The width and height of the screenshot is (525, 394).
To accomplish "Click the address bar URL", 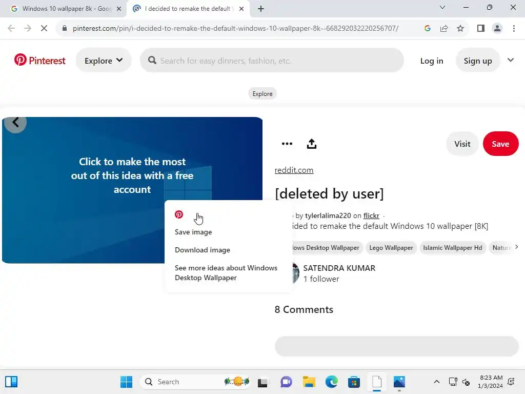I will pos(235,29).
